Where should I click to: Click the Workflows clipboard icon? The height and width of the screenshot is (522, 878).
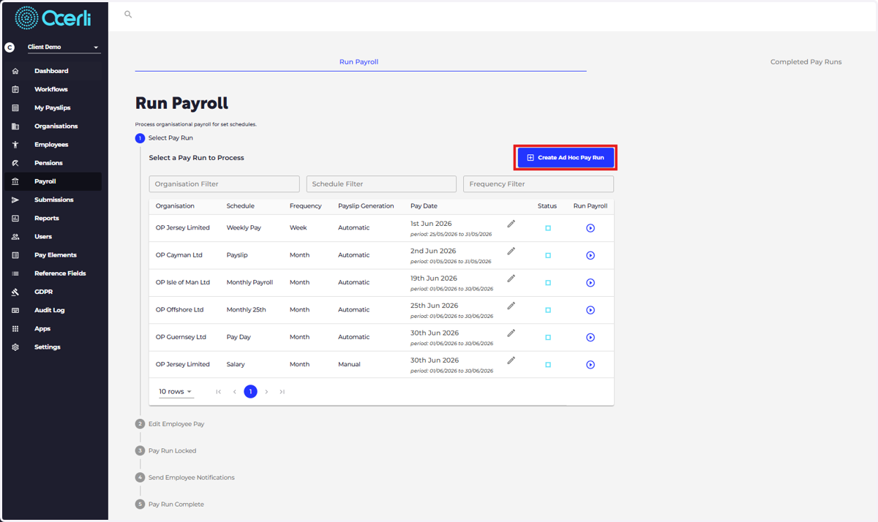tap(15, 89)
